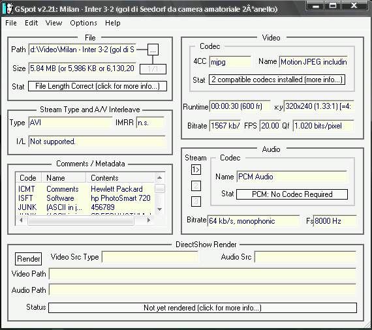Click the Hewlett Packard contents cell

pos(117,189)
